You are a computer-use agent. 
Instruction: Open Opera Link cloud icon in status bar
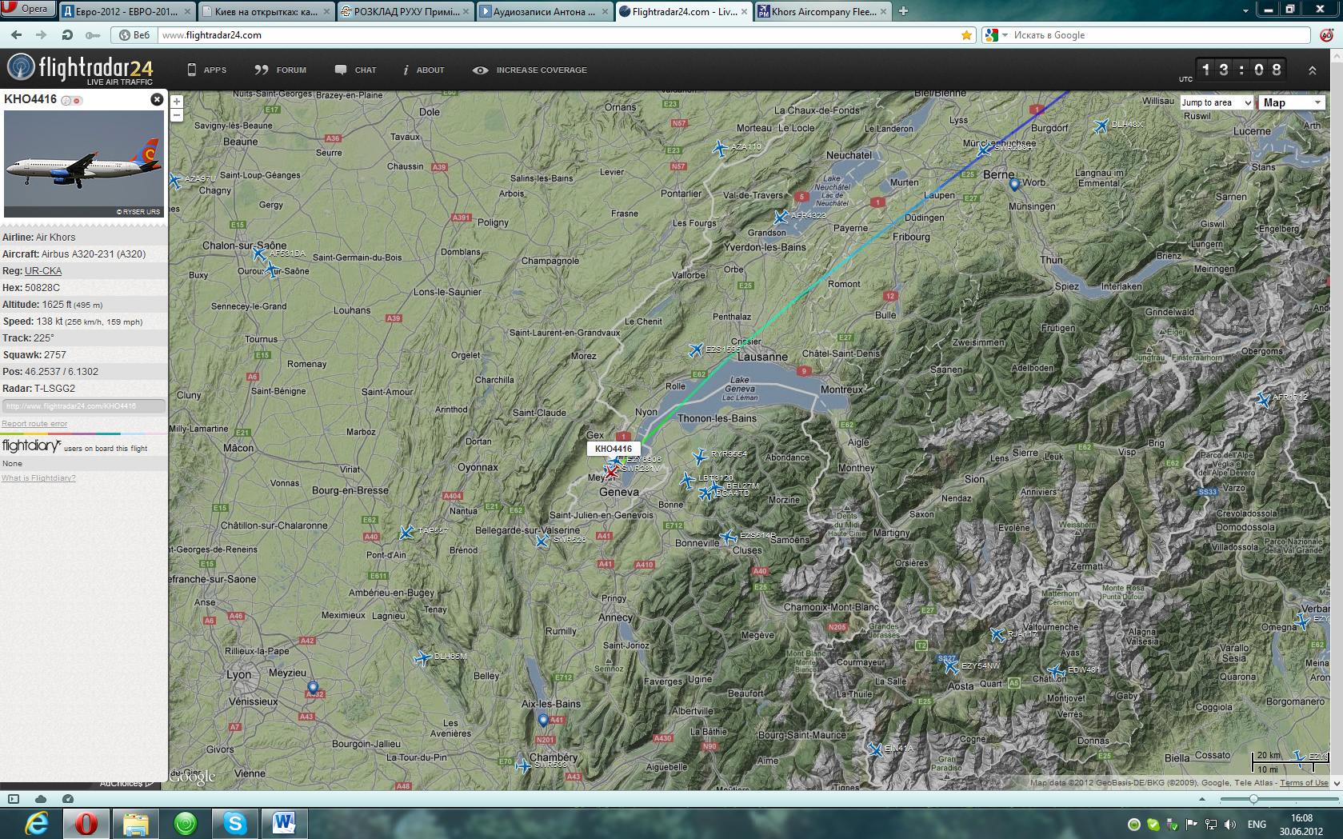(41, 799)
